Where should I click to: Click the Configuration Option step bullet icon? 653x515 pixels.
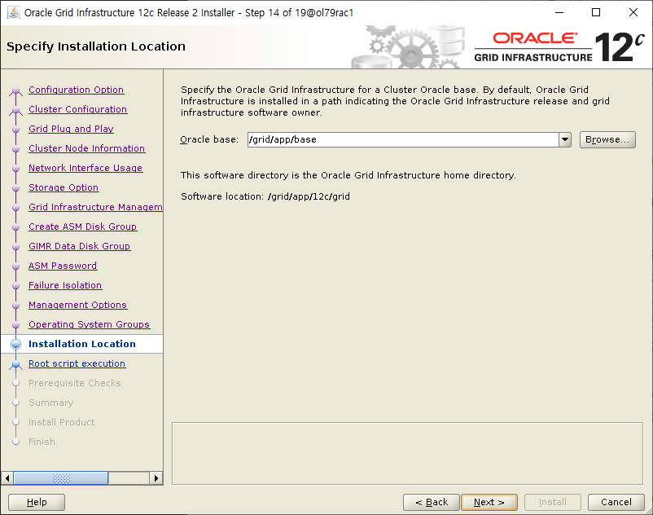(x=15, y=90)
